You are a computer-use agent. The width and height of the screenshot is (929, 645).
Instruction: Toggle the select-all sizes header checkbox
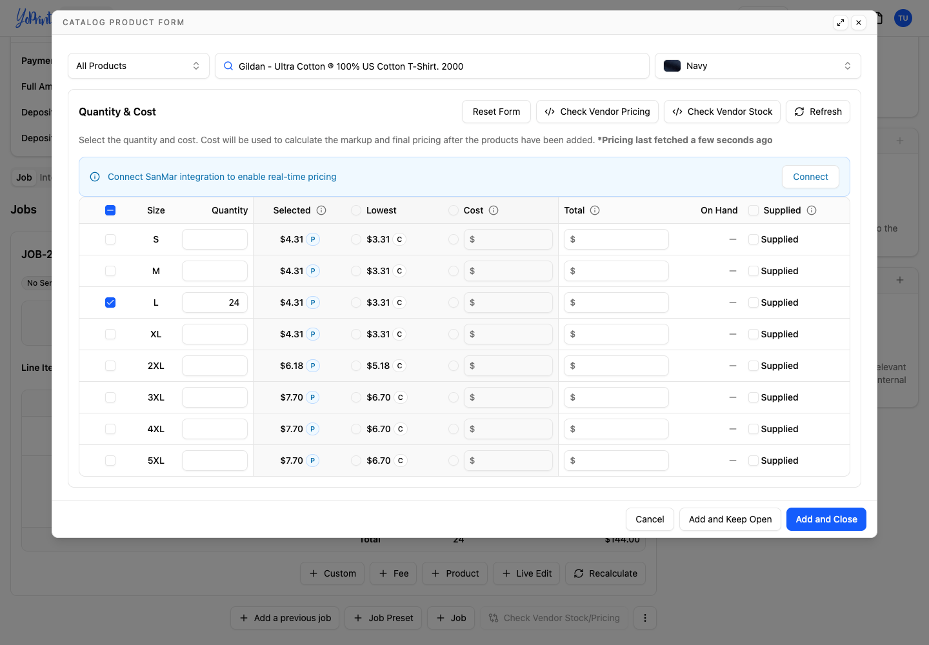[110, 210]
